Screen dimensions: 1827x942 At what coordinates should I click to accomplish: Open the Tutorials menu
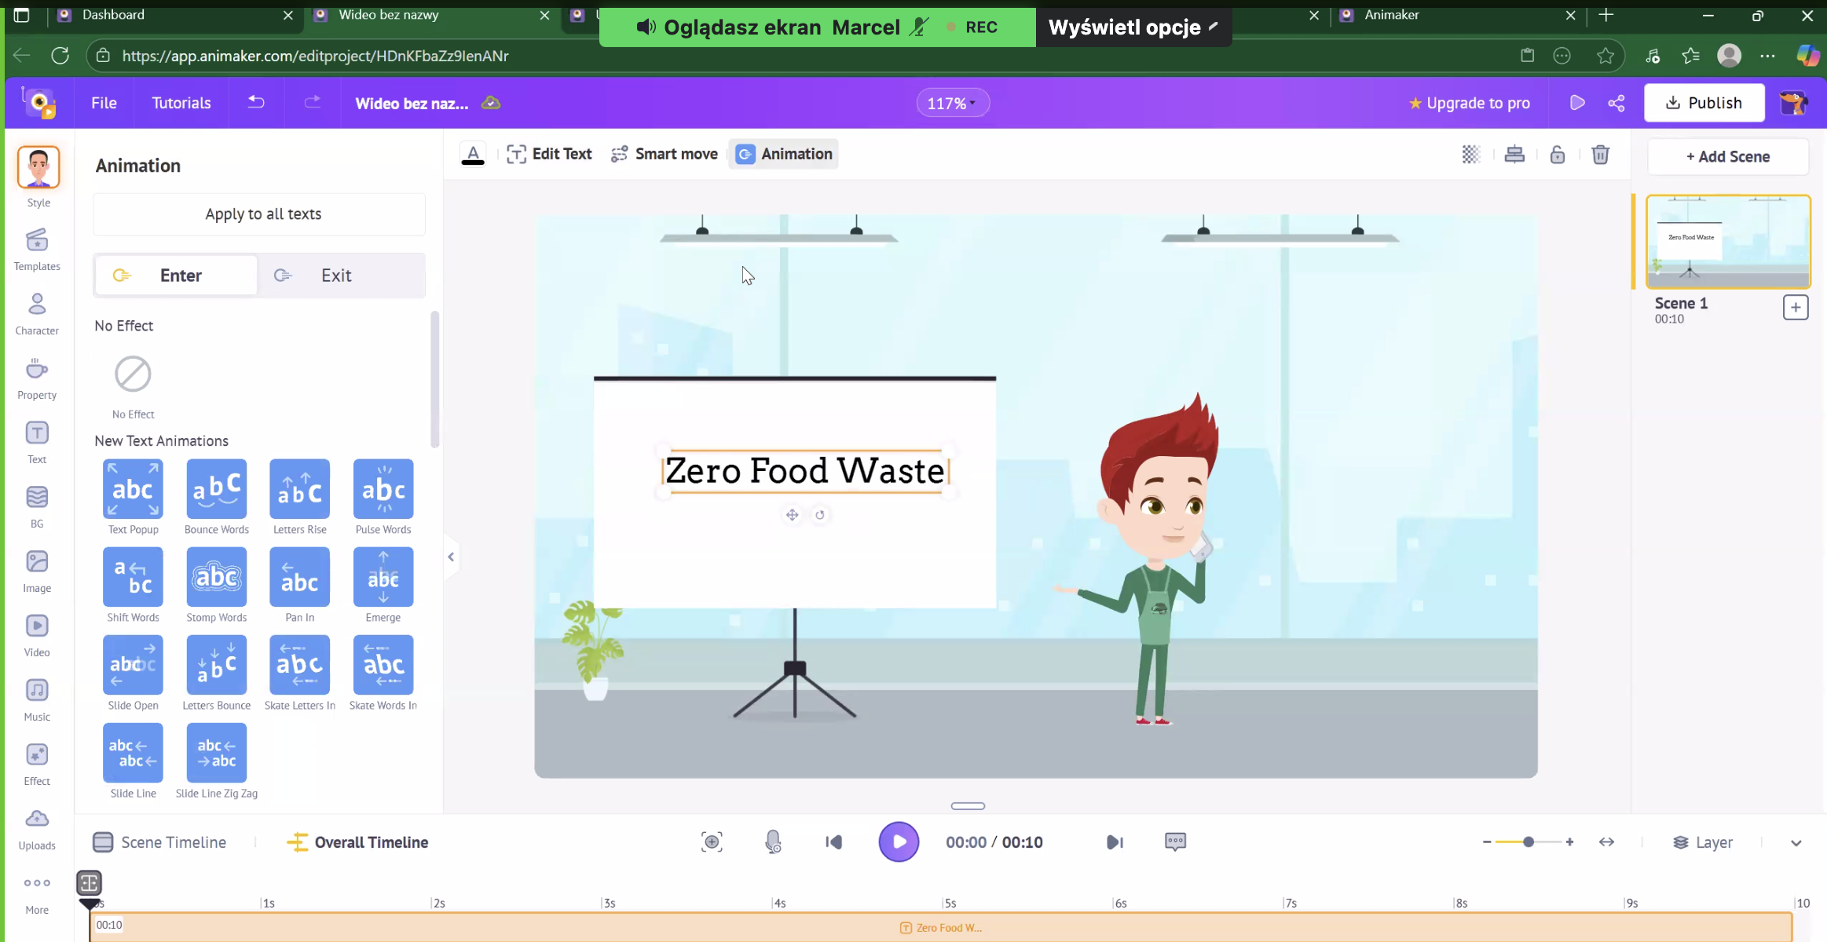181,102
